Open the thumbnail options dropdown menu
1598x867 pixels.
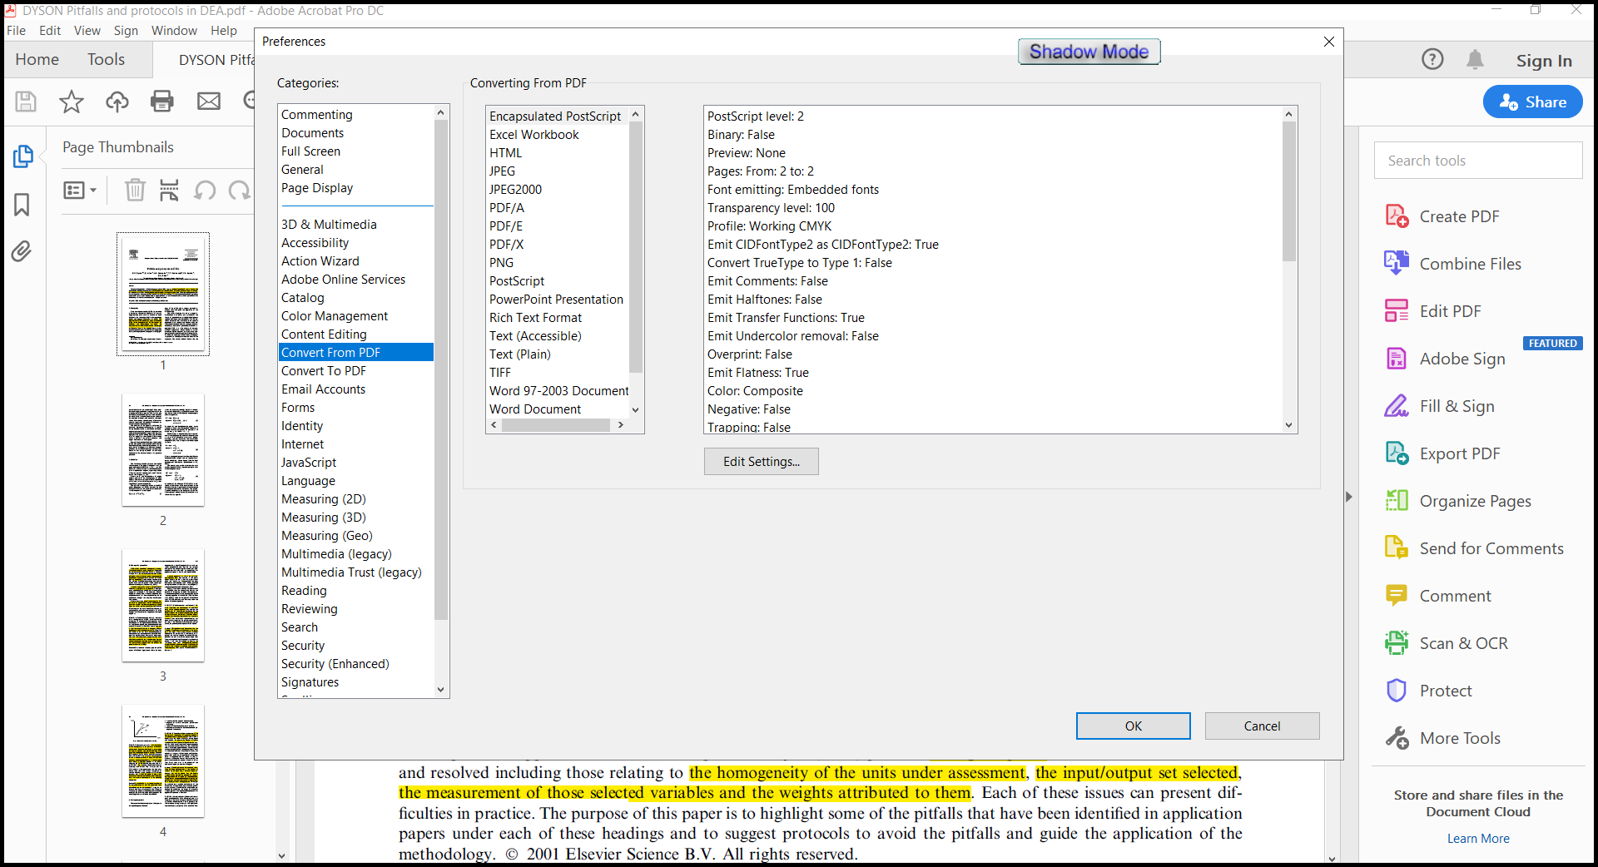pos(80,191)
